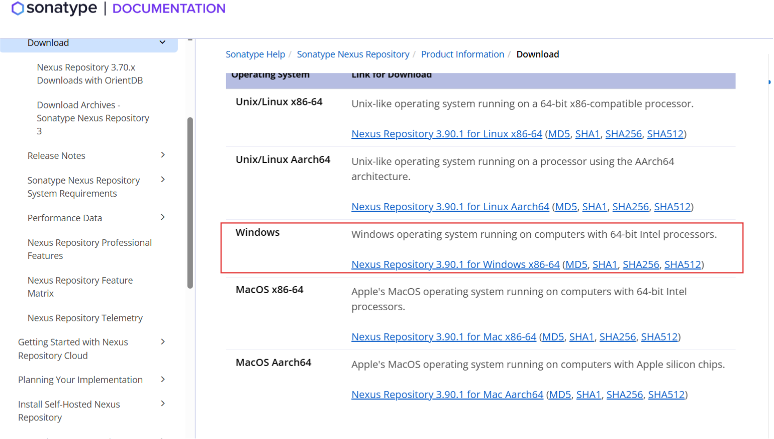Collapse the Download section chevron

pos(162,42)
